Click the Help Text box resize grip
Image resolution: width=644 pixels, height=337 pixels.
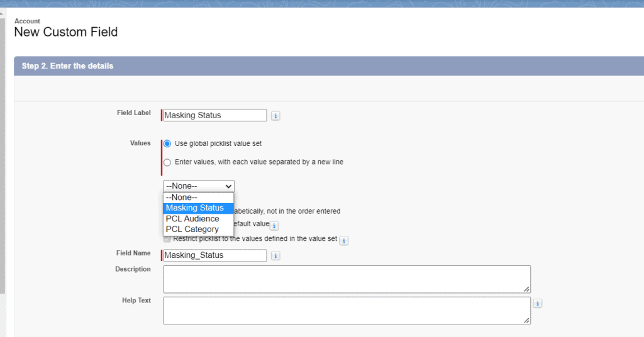526,321
